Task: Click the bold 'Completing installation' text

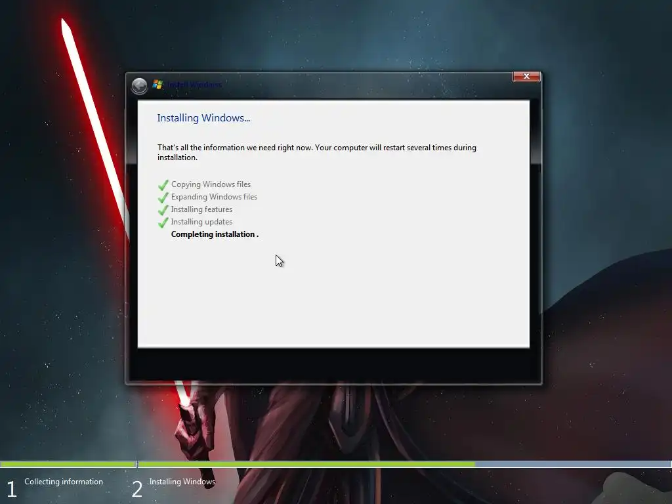Action: click(x=213, y=234)
